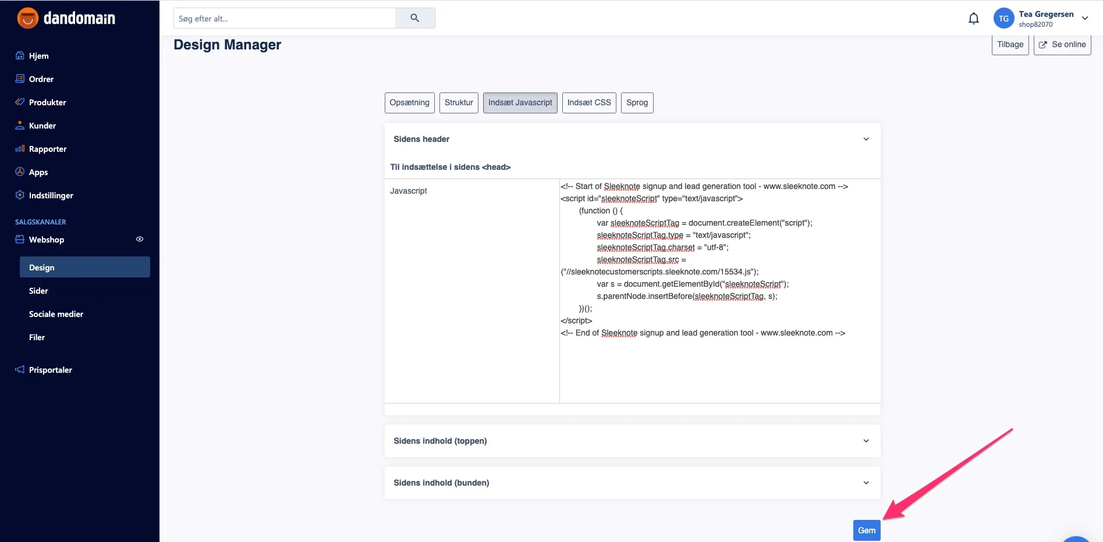Open the Ordrer section icon

pyautogui.click(x=20, y=79)
